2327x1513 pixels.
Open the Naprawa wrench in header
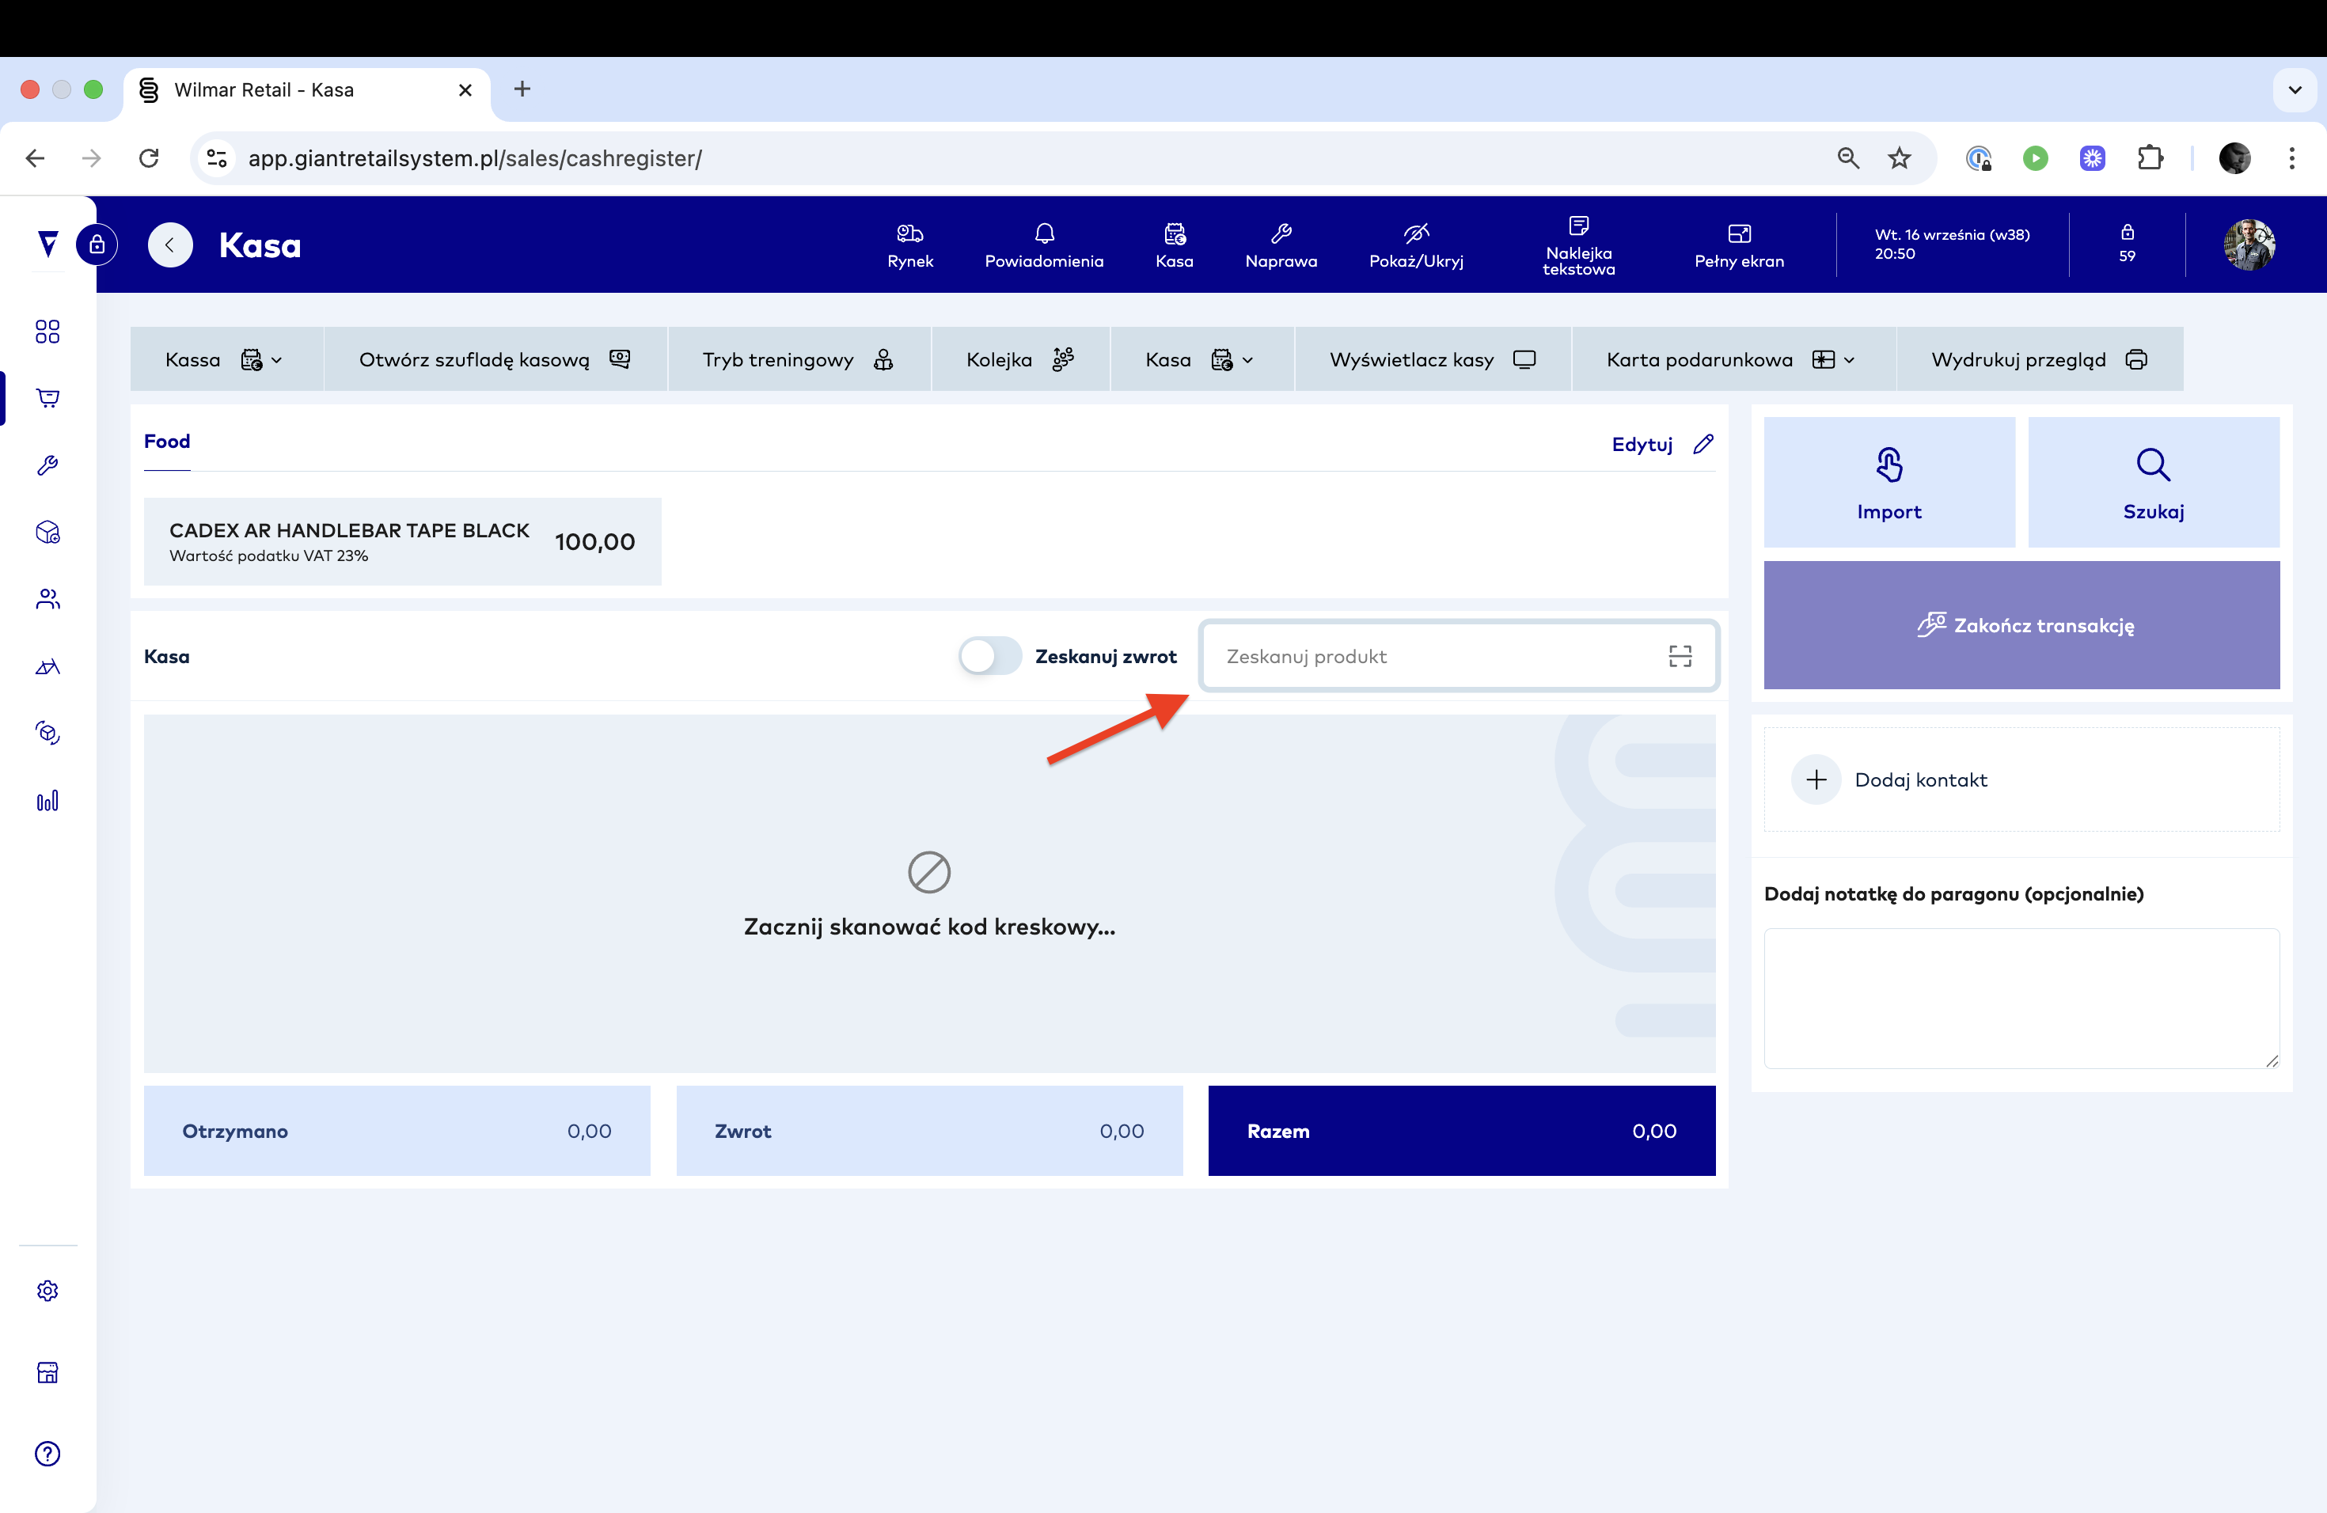point(1281,245)
